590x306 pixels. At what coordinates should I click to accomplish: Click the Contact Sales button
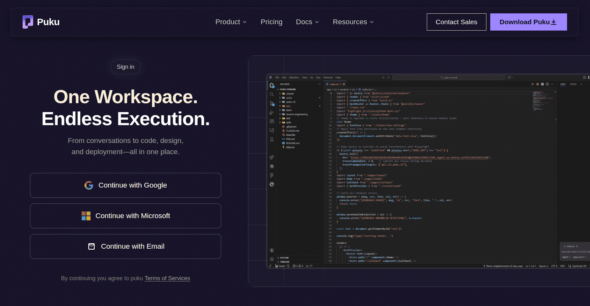point(456,22)
